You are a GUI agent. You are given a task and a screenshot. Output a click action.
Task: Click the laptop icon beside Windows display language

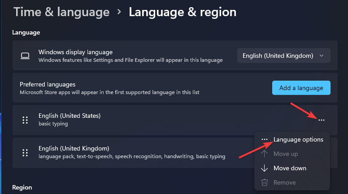click(x=25, y=56)
